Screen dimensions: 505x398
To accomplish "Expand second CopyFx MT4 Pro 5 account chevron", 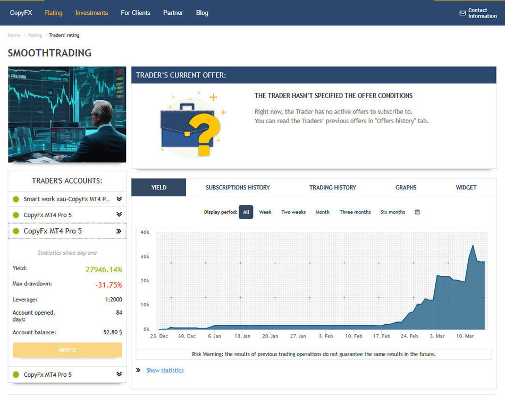I will [x=119, y=214].
